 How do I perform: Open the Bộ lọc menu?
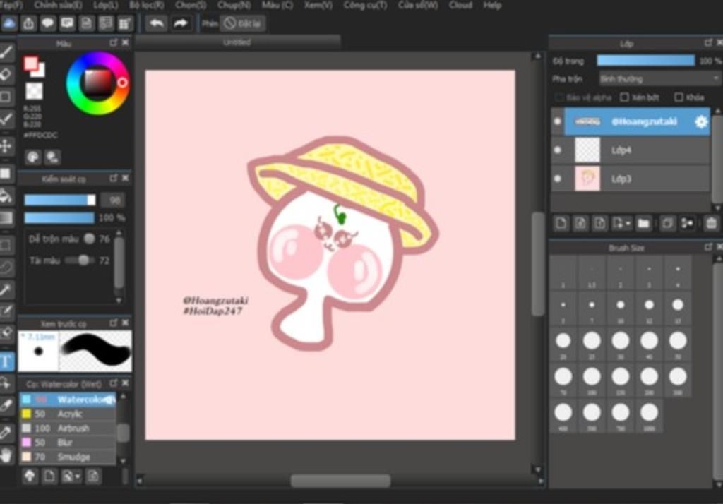coord(147,5)
